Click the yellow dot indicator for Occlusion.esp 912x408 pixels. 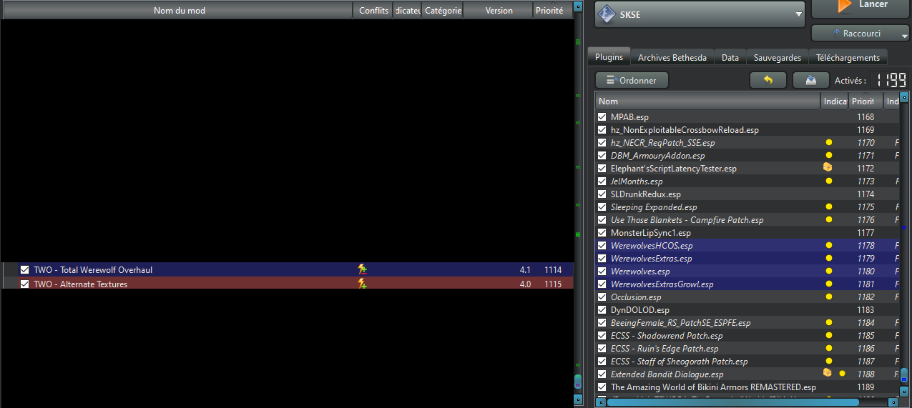829,297
